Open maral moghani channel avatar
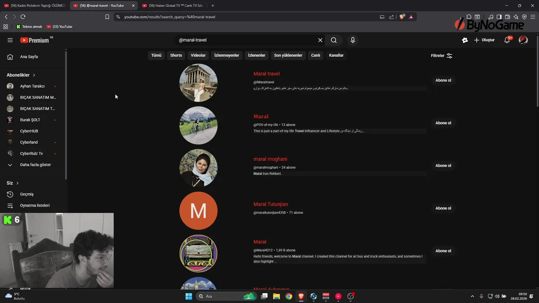539x303 pixels. [198, 168]
